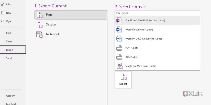Click the Page export icon
This screenshot has height=105, width=211.
[x=40, y=15]
